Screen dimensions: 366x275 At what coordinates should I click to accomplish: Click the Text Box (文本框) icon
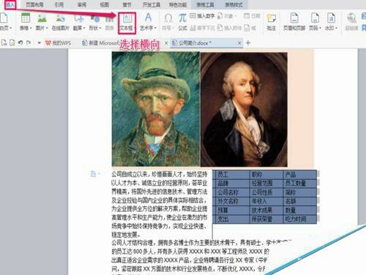pos(127,19)
